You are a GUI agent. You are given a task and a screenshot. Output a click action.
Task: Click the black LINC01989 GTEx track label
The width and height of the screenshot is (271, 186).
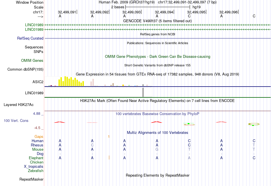coord(34,93)
